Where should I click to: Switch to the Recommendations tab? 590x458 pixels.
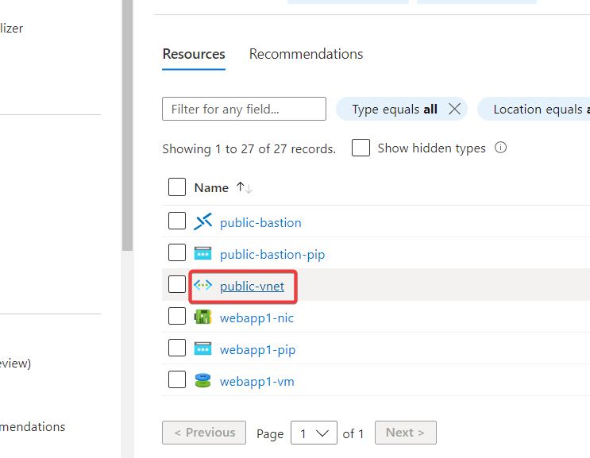306,54
